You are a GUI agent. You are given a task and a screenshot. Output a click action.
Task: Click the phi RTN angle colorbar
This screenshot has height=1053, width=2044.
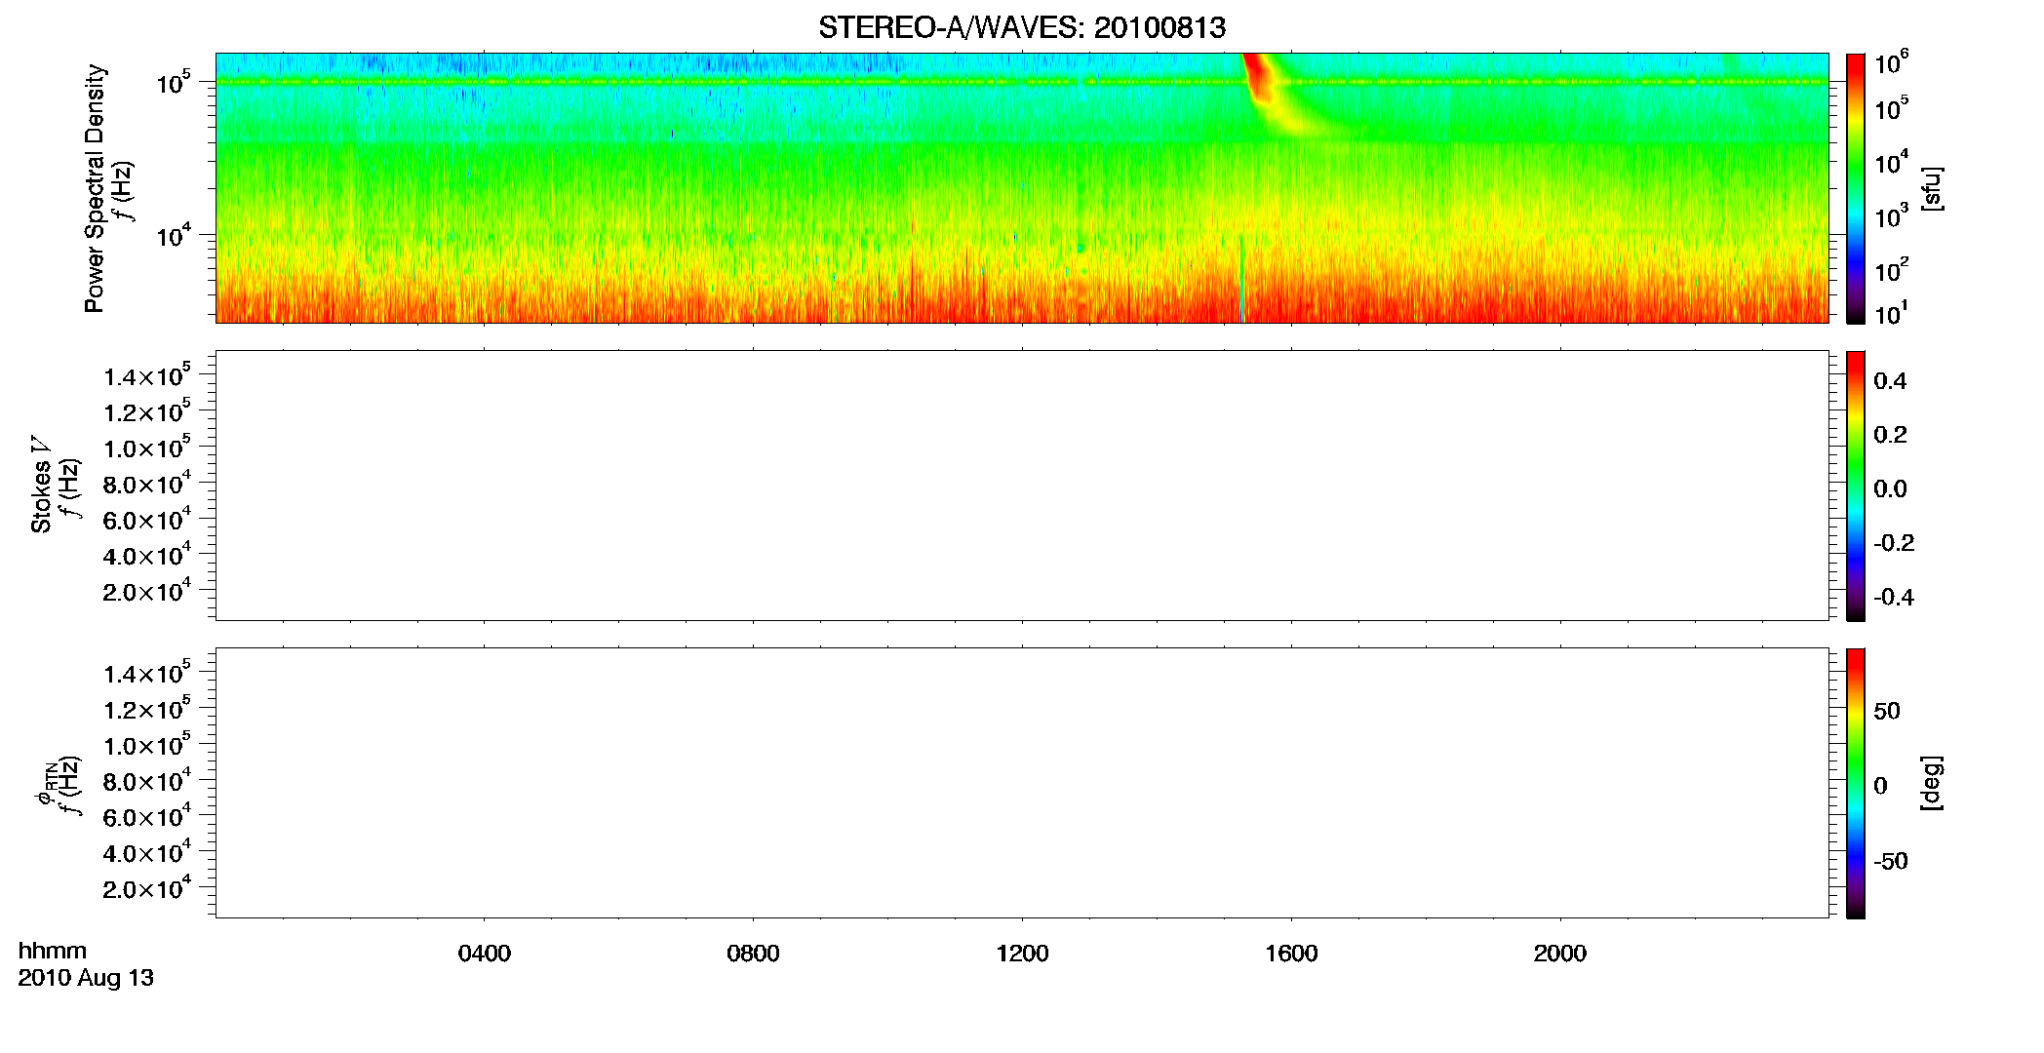tap(1856, 783)
